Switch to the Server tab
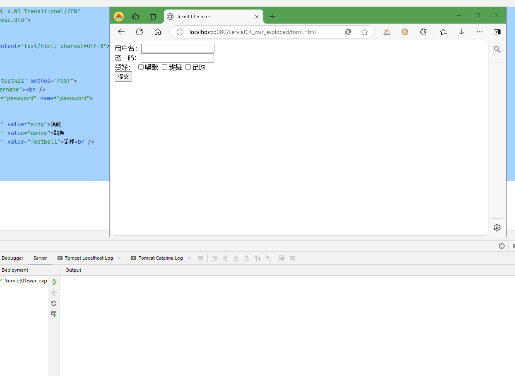The image size is (515, 376). click(40, 258)
